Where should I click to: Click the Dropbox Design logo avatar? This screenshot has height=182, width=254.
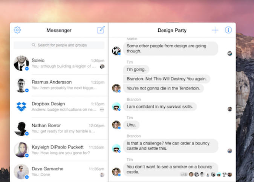pyautogui.click(x=21, y=107)
